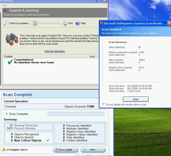
Task: Click the 0 Registry Keys Identified entry
Action: [79, 131]
